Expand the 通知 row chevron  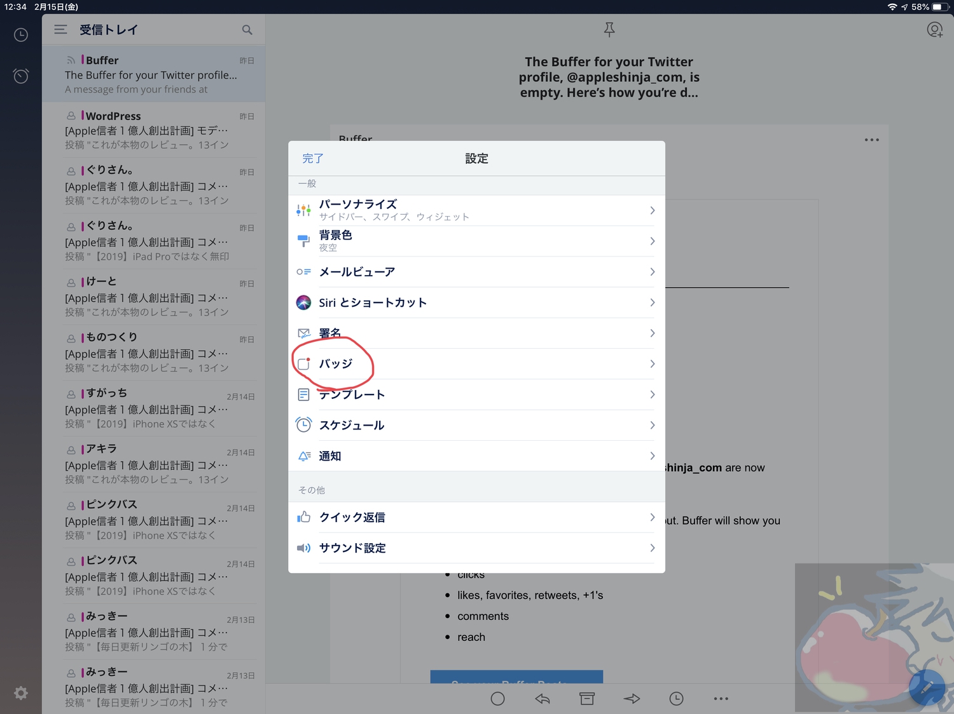(652, 456)
